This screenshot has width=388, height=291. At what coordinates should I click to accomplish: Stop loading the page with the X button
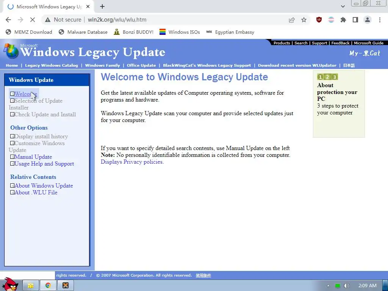(33, 20)
